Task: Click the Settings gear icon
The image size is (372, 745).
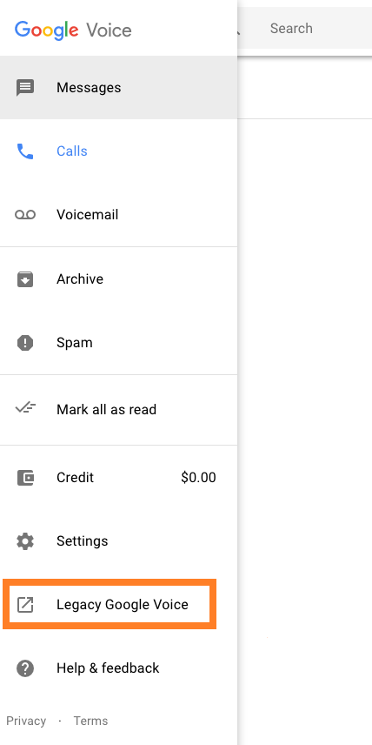Action: 25,541
